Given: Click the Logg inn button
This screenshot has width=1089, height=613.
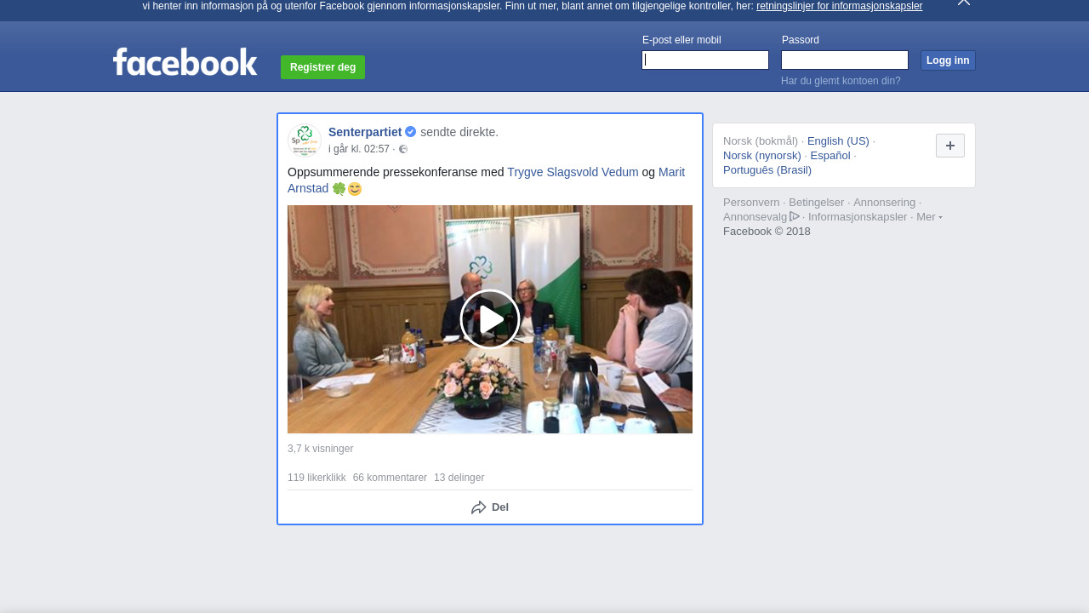Looking at the screenshot, I should pyautogui.click(x=948, y=60).
